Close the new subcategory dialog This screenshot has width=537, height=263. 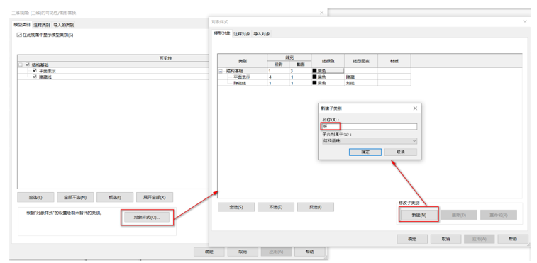click(x=415, y=108)
